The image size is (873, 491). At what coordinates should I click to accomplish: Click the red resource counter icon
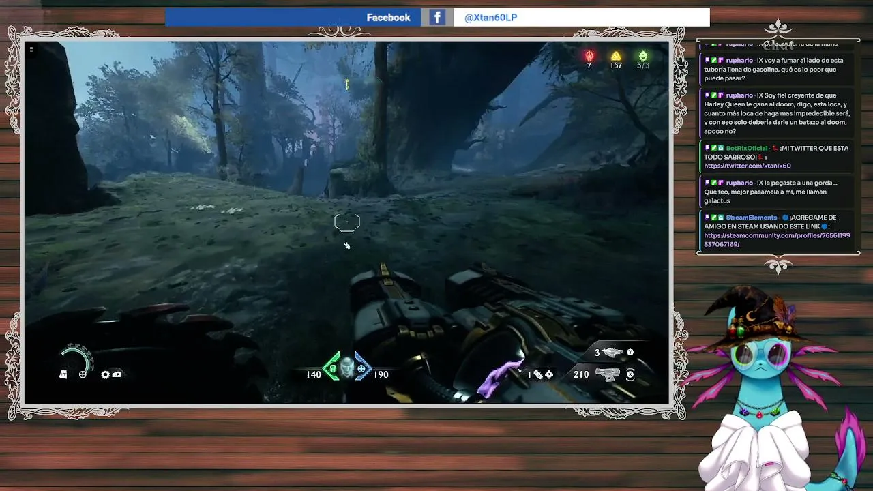(589, 55)
